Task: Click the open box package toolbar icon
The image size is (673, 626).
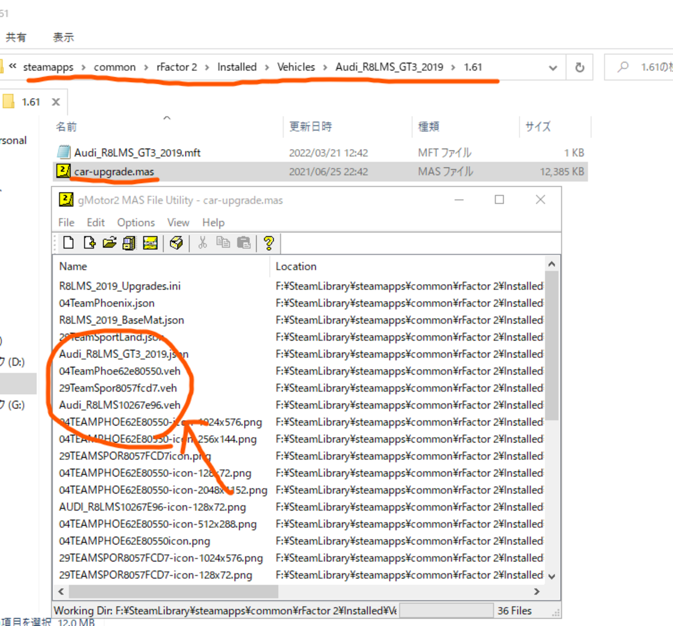Action: 176,243
